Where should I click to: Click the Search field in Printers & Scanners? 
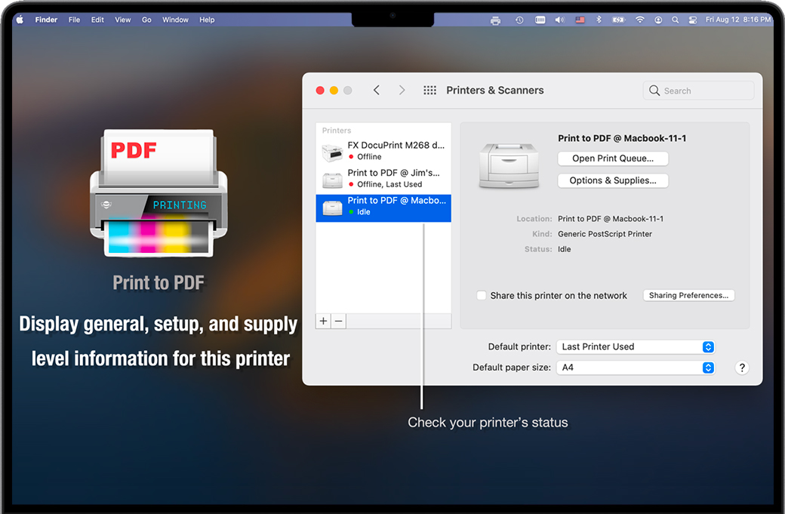[x=698, y=91]
